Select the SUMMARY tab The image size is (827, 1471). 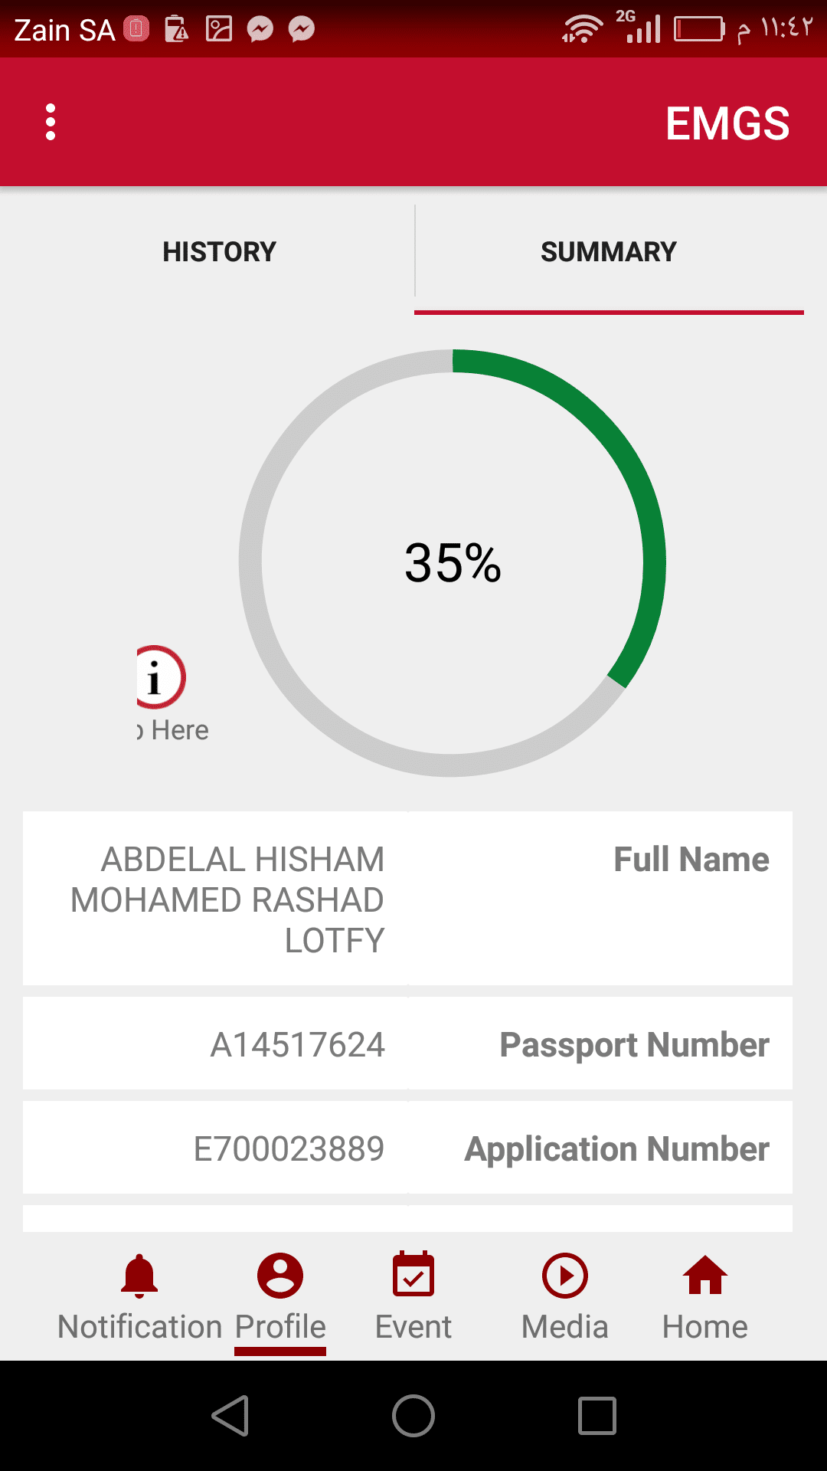609,252
